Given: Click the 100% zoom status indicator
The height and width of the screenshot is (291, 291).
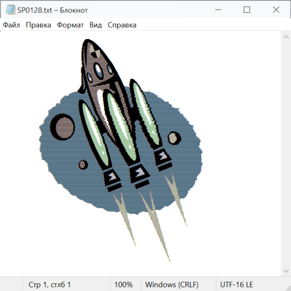Looking at the screenshot, I should pos(124,285).
